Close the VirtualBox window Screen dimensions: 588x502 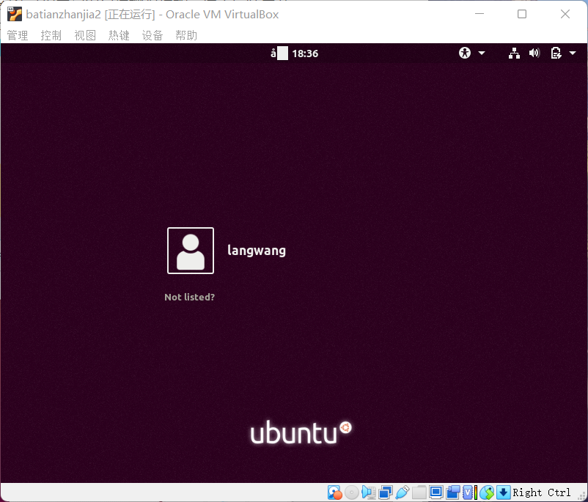pyautogui.click(x=565, y=14)
